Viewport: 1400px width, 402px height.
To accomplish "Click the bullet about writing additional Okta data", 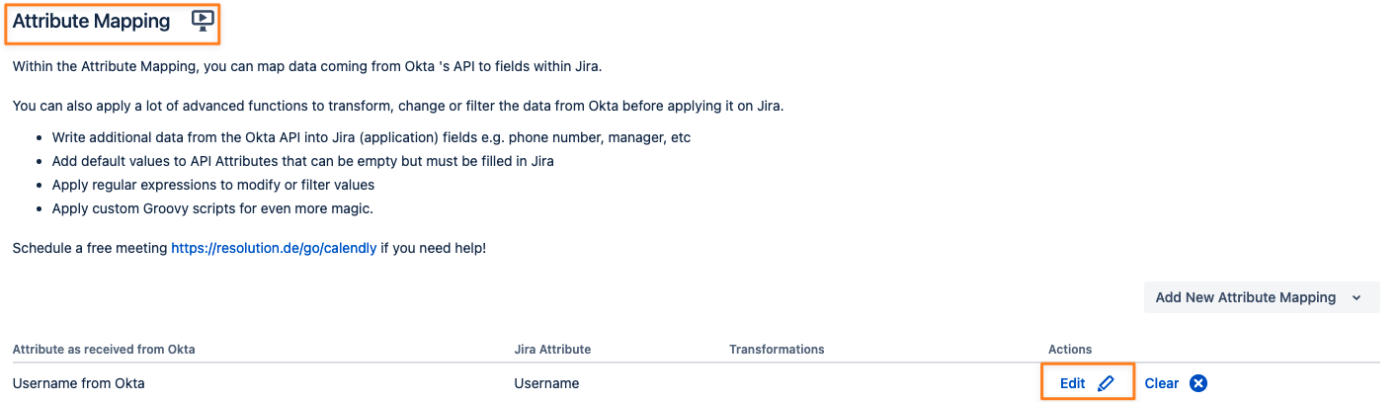I will point(371,137).
